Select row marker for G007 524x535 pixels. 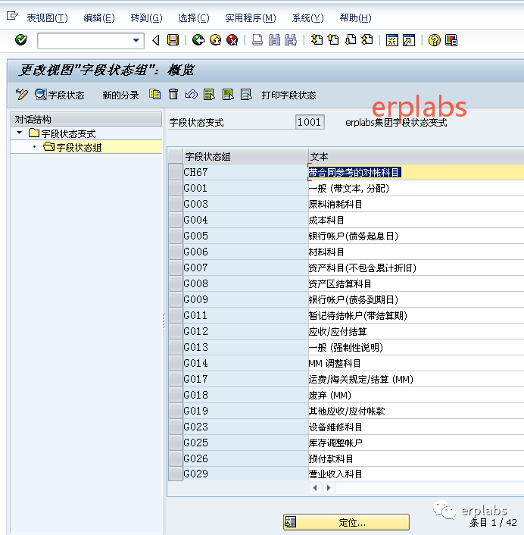176,267
